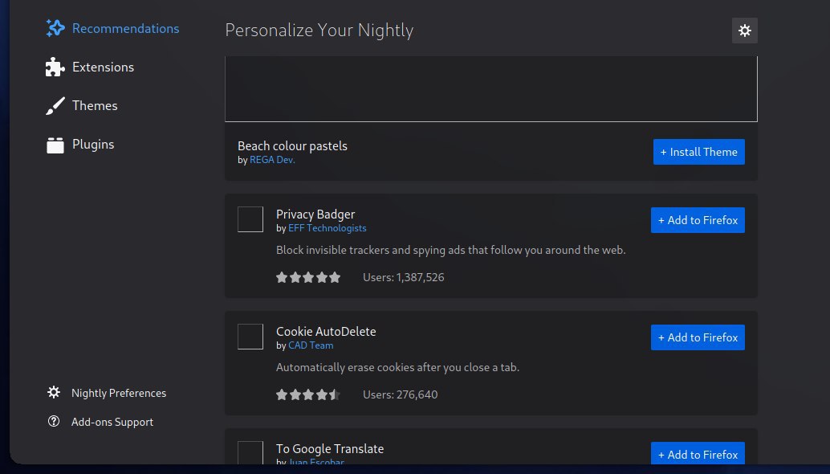830x474 pixels.
Task: Add Cookie AutoDelete to Firefox
Action: click(698, 337)
